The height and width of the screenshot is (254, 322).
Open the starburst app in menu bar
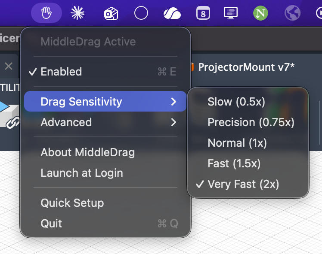click(x=78, y=13)
